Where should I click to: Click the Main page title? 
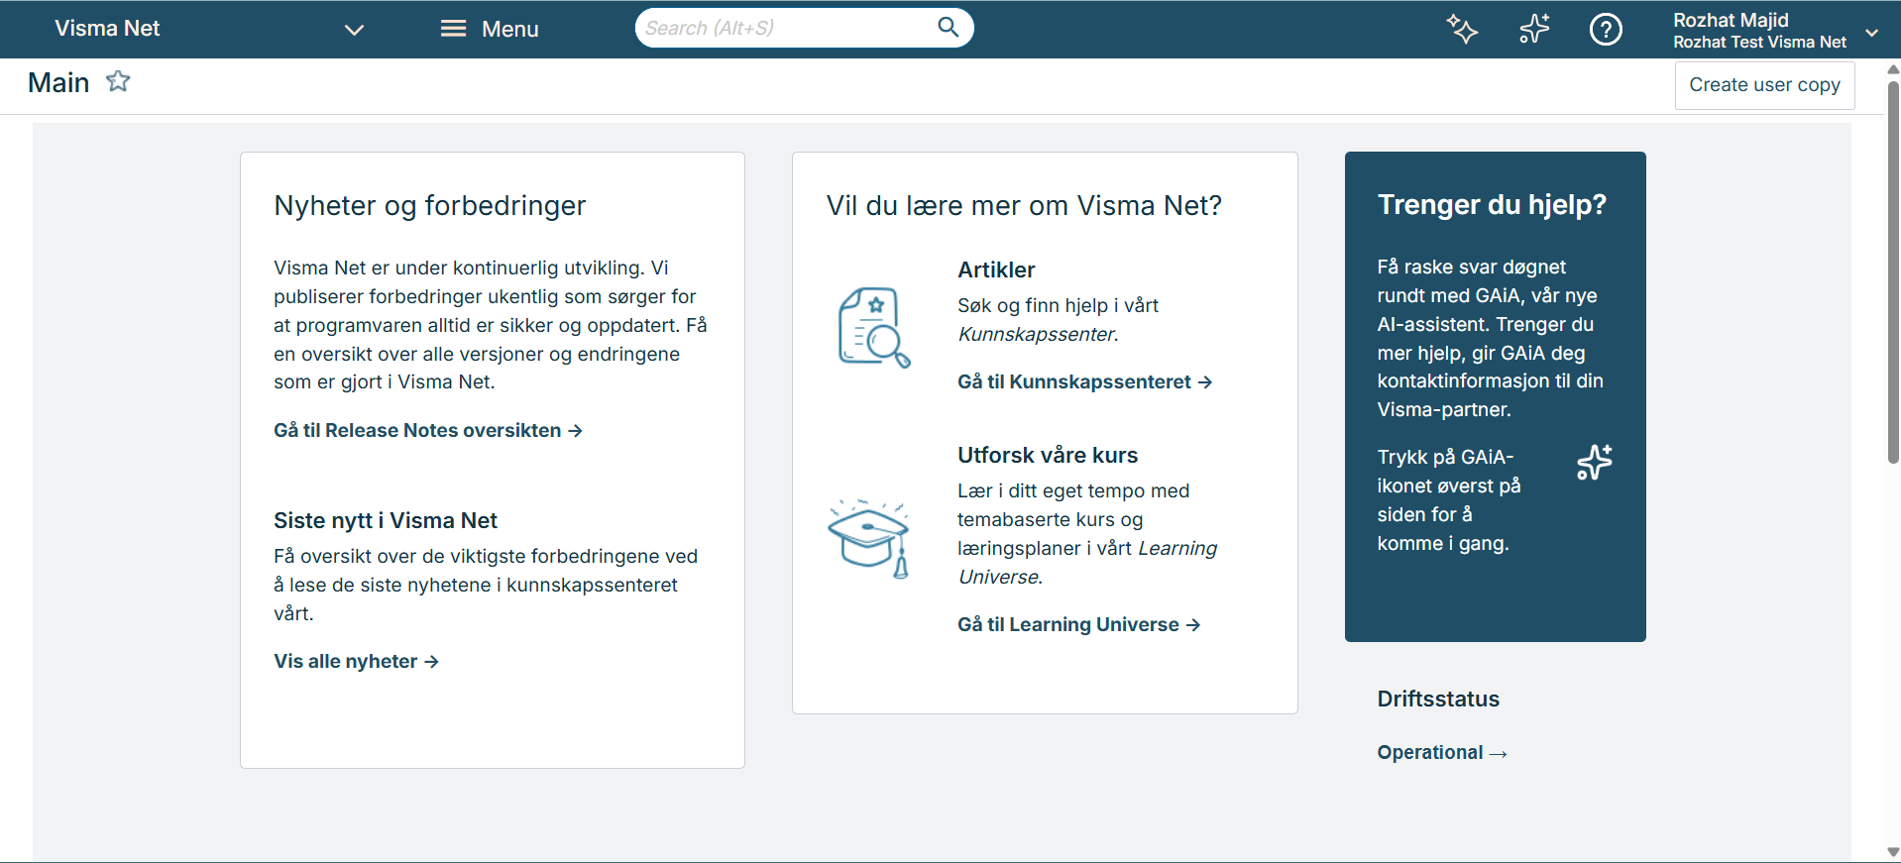tap(58, 83)
